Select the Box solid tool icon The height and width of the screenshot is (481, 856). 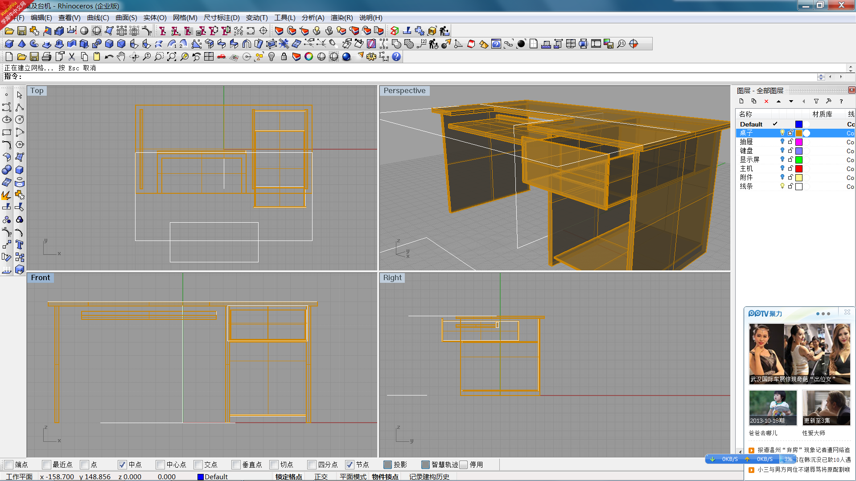coord(9,44)
